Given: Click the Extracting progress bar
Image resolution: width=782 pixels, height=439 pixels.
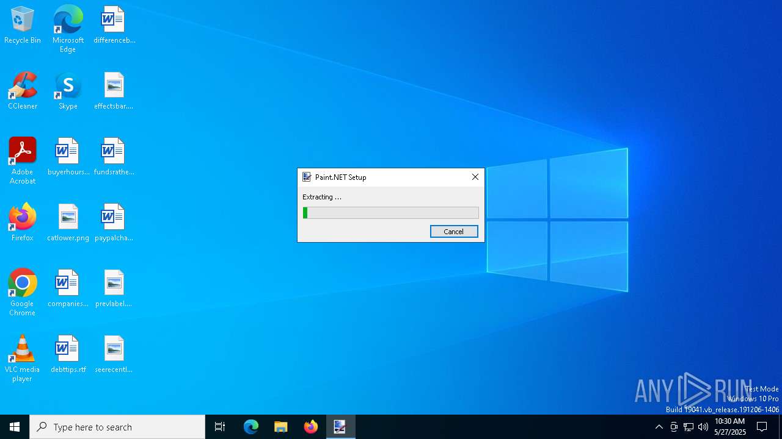Looking at the screenshot, I should tap(391, 213).
